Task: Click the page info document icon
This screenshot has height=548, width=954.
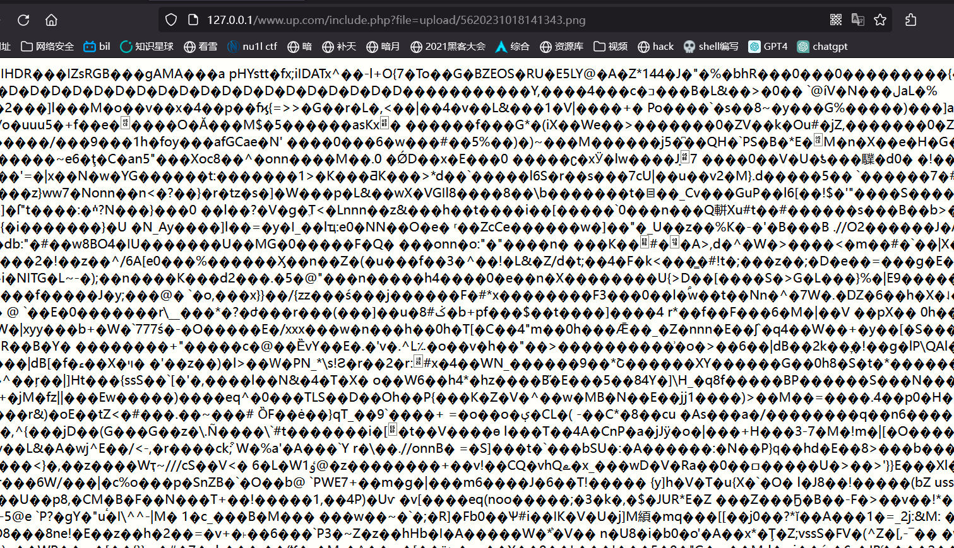Action: pos(193,20)
